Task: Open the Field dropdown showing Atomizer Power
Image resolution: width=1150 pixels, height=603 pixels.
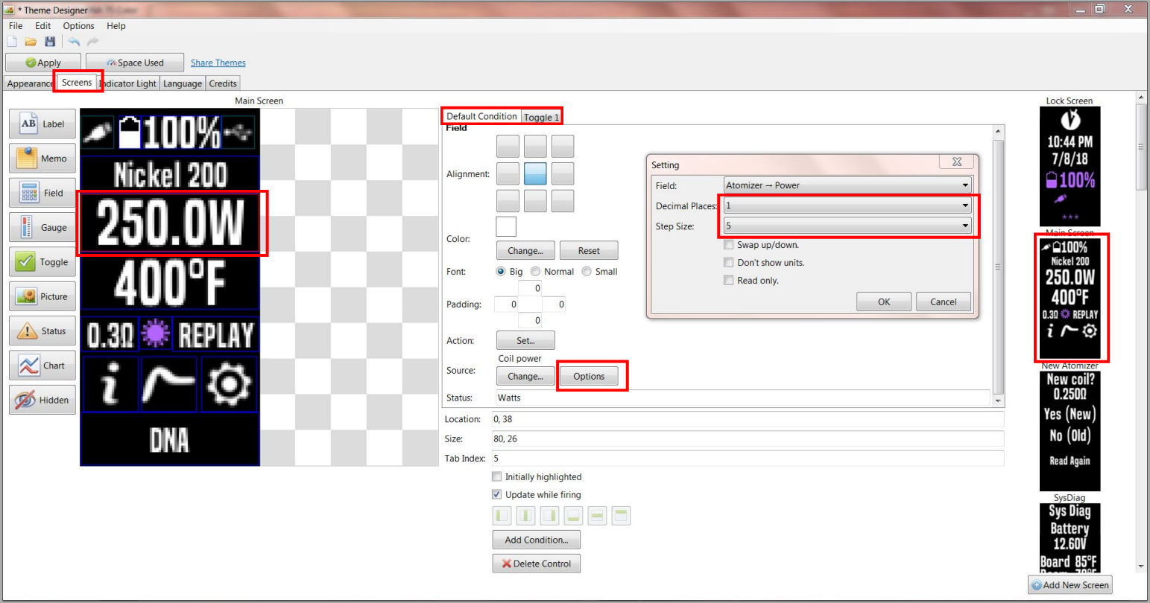Action: [847, 185]
